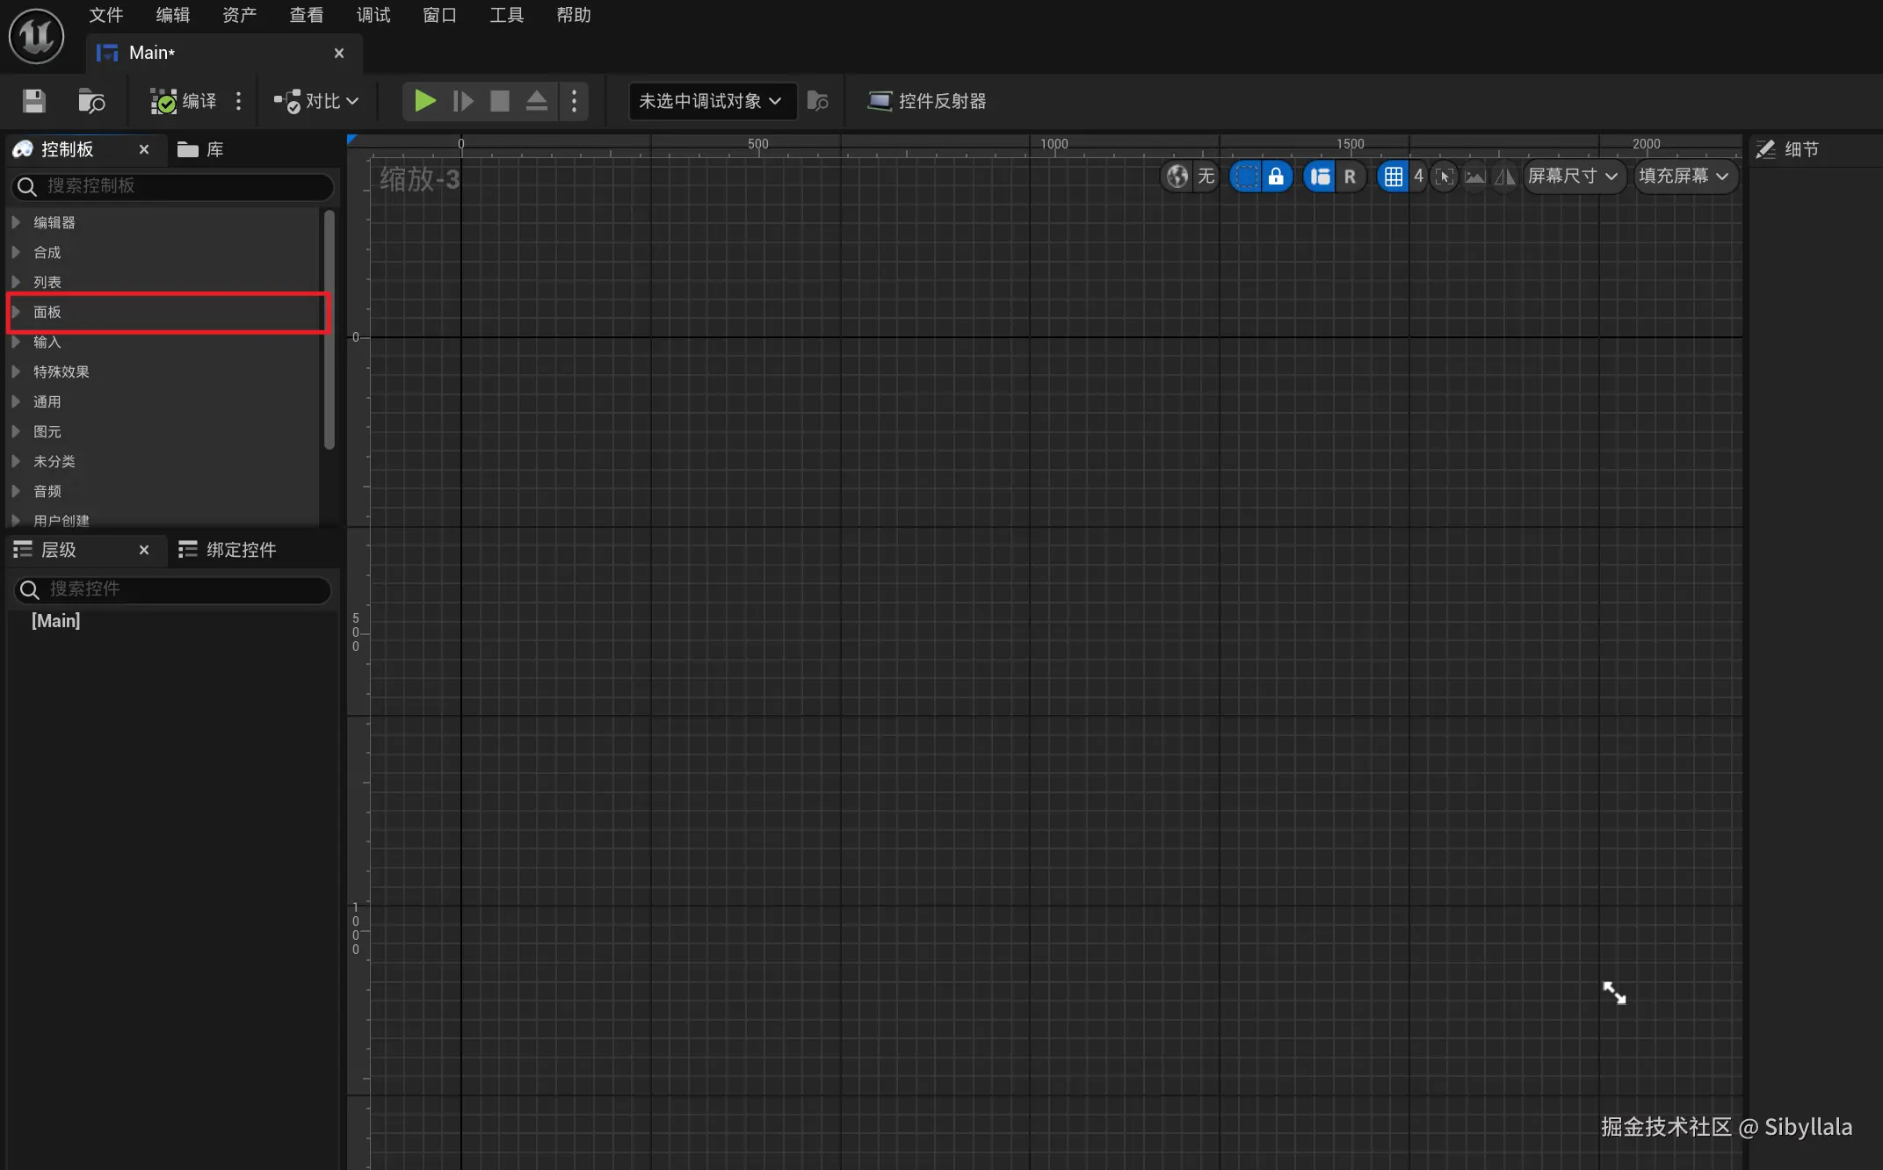Toggle the grid snapping button
Image resolution: width=1883 pixels, height=1170 pixels.
pyautogui.click(x=1394, y=177)
